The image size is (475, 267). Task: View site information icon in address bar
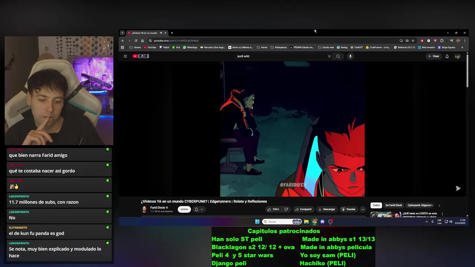150,40
